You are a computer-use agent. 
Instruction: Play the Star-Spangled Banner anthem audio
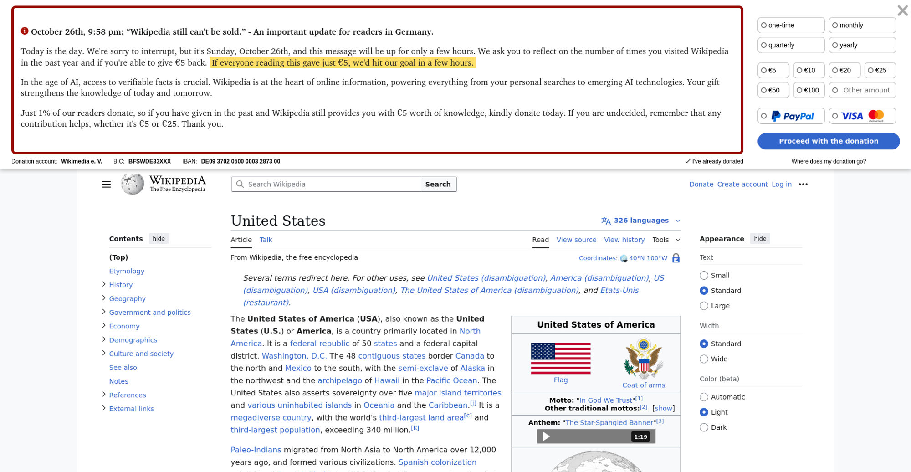tap(546, 436)
